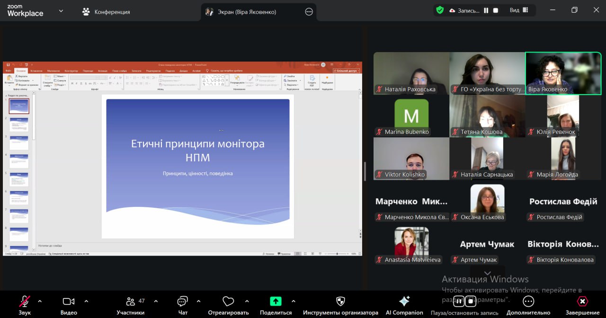Open Инструменты организатора shield icon

(340, 301)
